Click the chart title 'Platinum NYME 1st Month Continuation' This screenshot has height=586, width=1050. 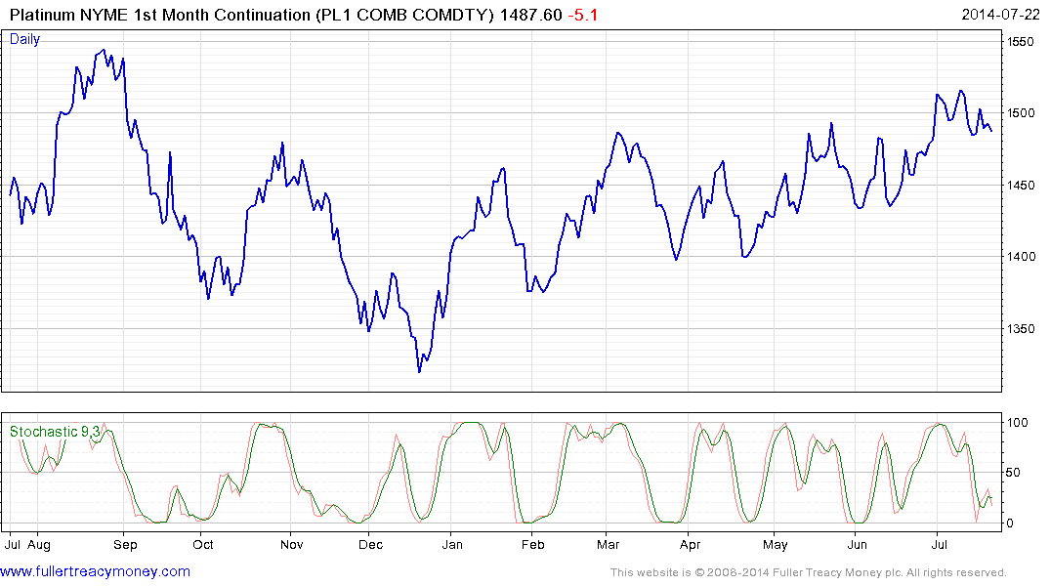pos(160,15)
